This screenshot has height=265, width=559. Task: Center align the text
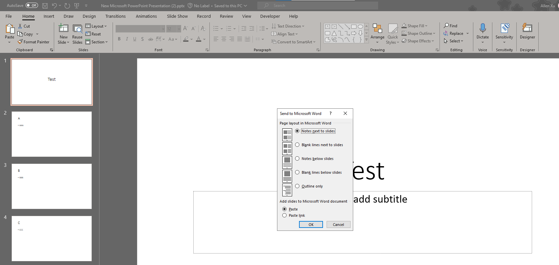[224, 39]
